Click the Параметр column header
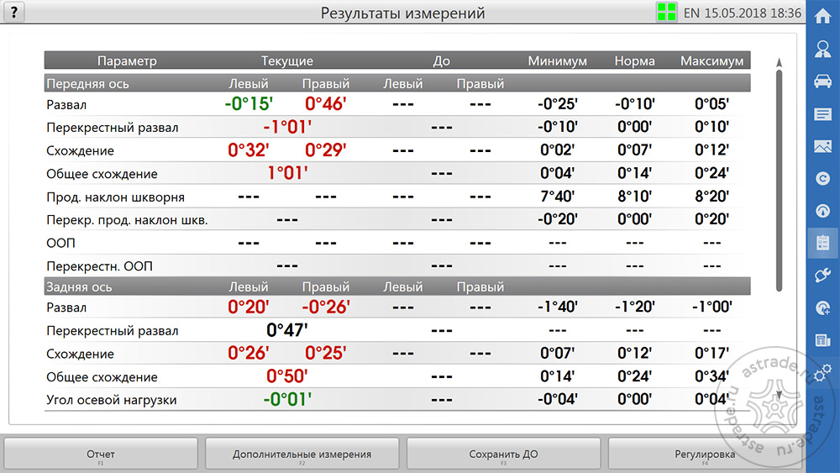 (127, 61)
